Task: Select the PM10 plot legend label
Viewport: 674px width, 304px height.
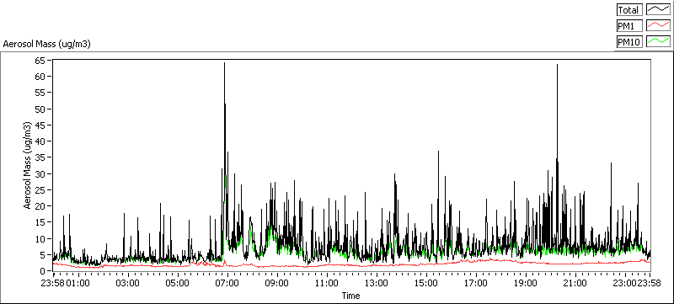Action: tap(629, 41)
